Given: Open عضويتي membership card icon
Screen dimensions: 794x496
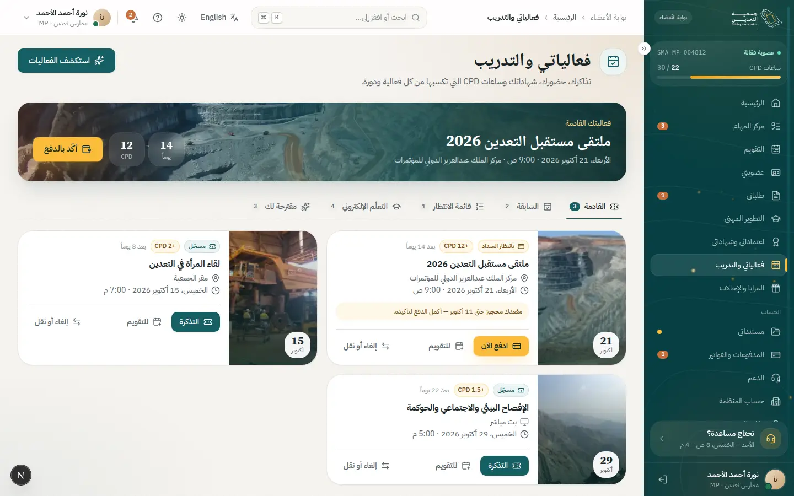Looking at the screenshot, I should pyautogui.click(x=776, y=172).
